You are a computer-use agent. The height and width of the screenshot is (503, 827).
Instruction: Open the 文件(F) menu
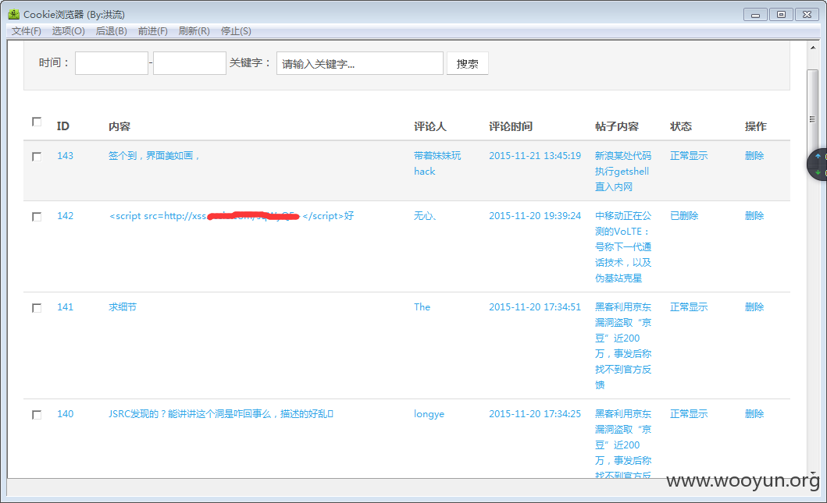point(27,31)
